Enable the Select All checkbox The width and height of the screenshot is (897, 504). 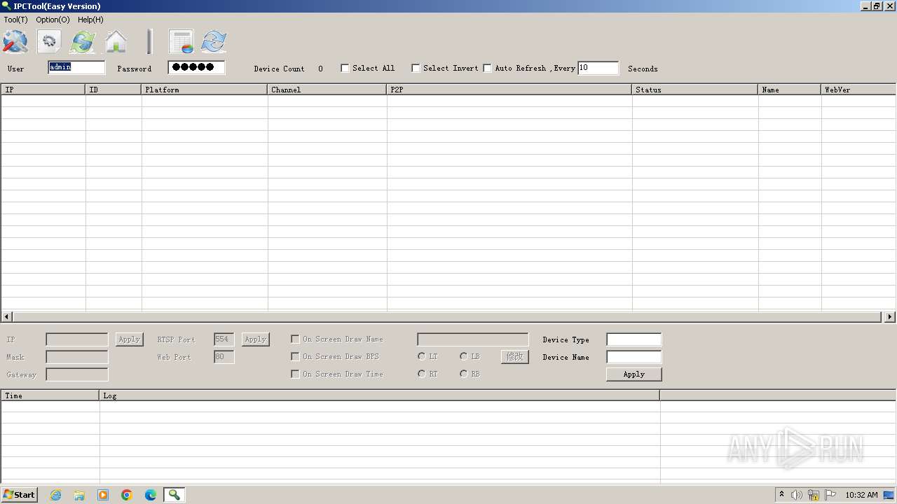345,68
